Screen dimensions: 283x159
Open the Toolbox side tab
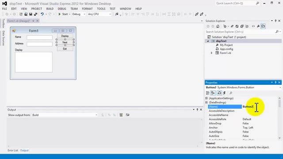(x=4, y=23)
